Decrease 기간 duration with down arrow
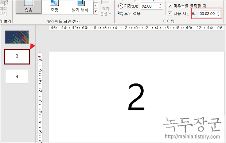Viewport: 226px width, 143px height. [x=160, y=8]
